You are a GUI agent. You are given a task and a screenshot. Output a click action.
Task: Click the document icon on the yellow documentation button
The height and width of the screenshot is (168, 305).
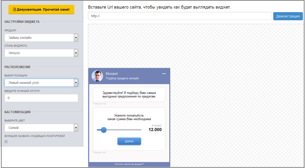[x=15, y=10]
